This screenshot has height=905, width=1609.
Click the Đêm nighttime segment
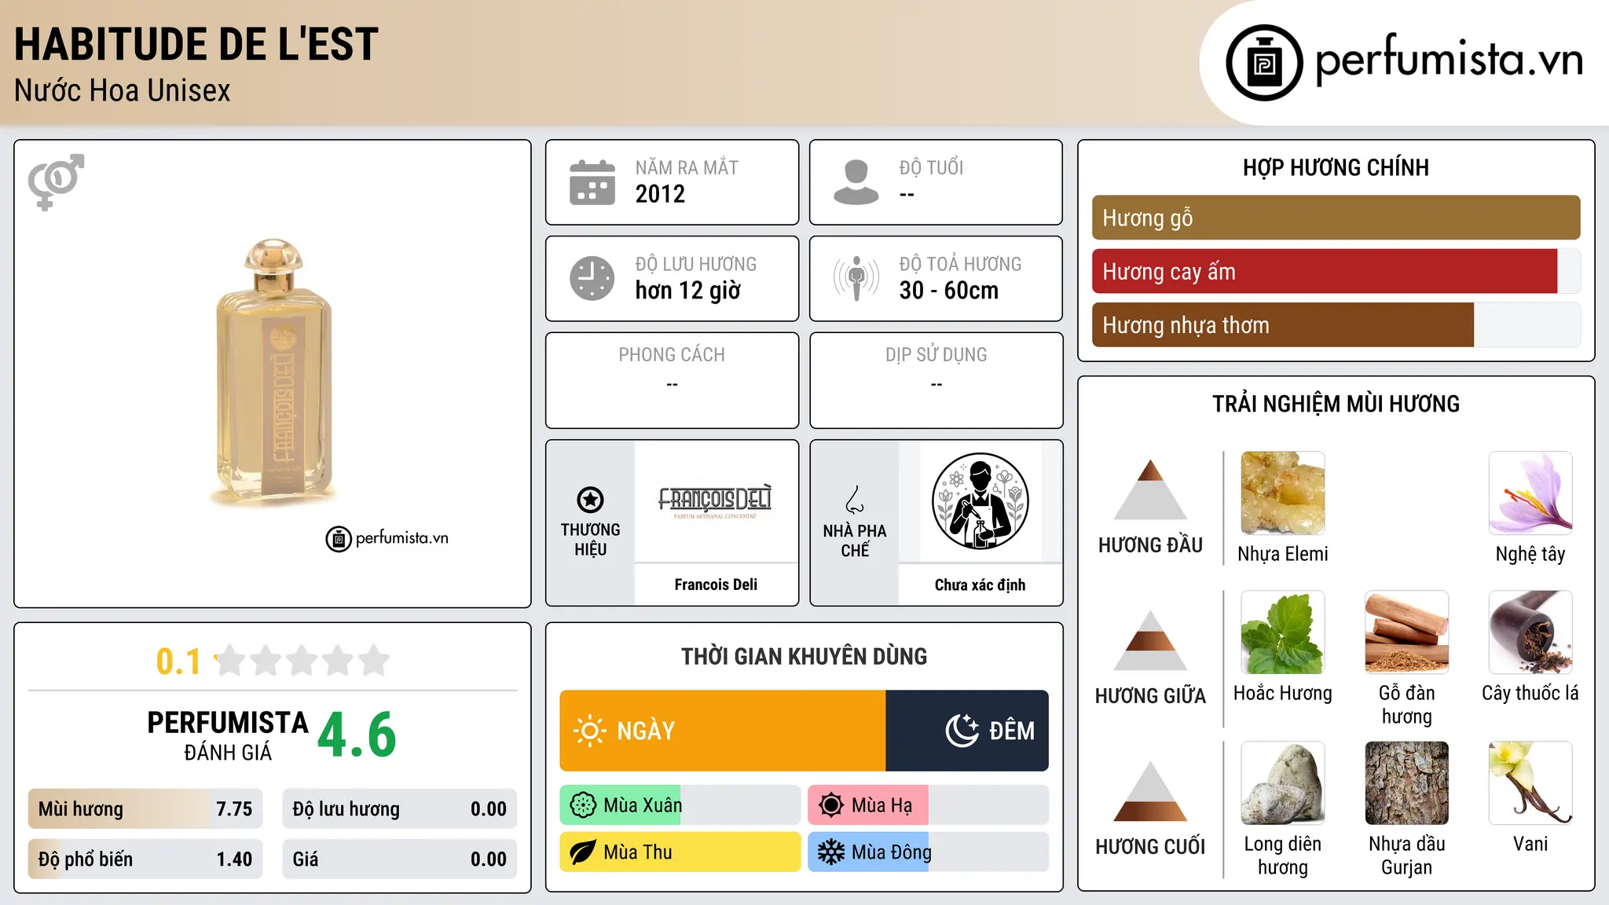[967, 731]
